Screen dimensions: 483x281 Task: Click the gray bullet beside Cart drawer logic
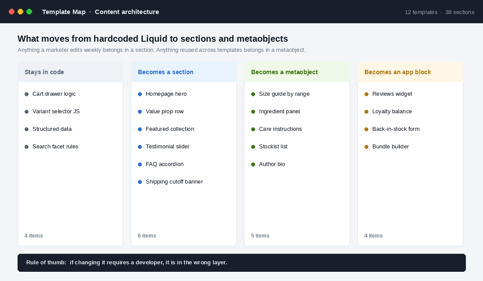26,94
